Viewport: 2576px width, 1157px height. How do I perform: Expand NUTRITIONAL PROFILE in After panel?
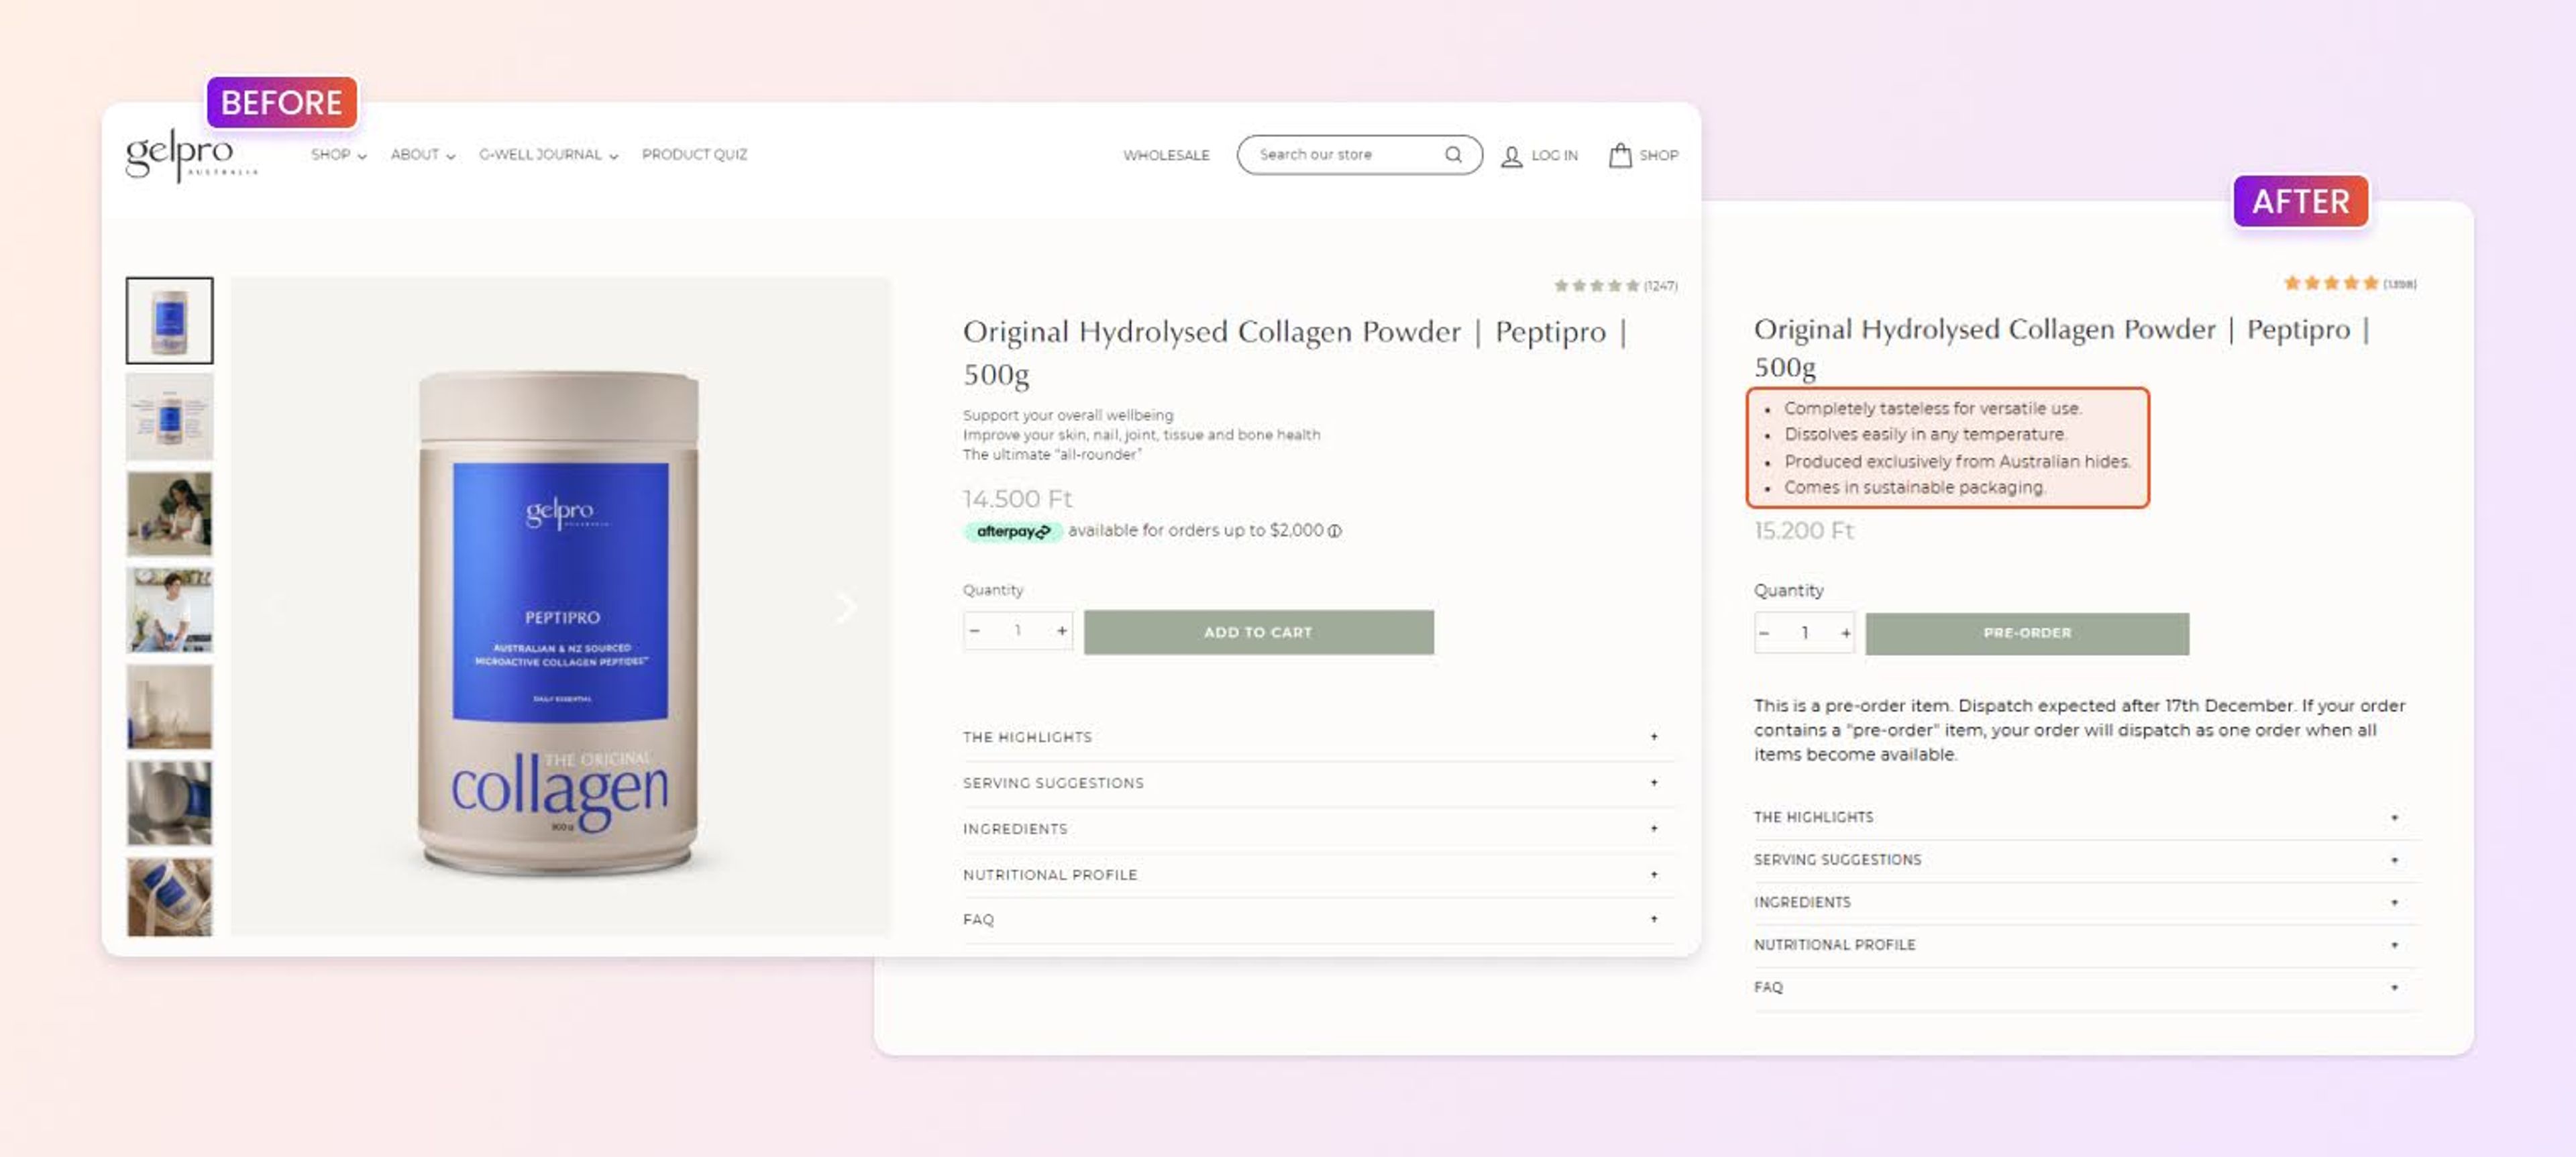(x=2085, y=945)
